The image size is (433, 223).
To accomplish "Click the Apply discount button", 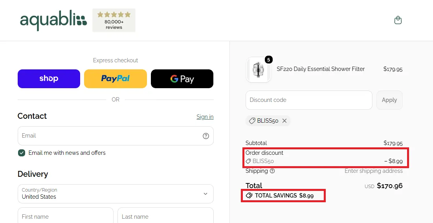I will [389, 100].
